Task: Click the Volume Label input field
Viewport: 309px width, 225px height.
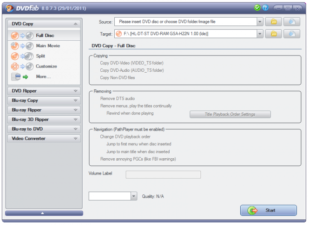Action: tap(163, 175)
